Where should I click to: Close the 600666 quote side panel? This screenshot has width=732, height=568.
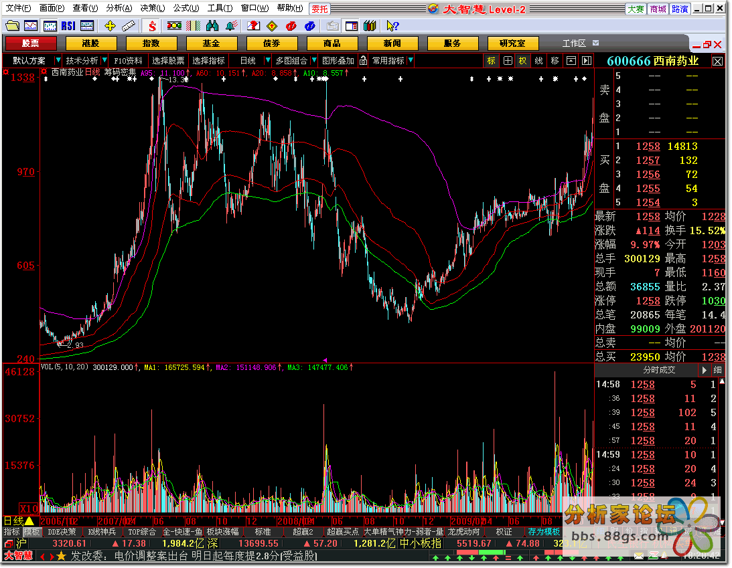pyautogui.click(x=717, y=61)
